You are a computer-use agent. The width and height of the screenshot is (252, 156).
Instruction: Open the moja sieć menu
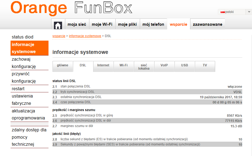(x=77, y=24)
